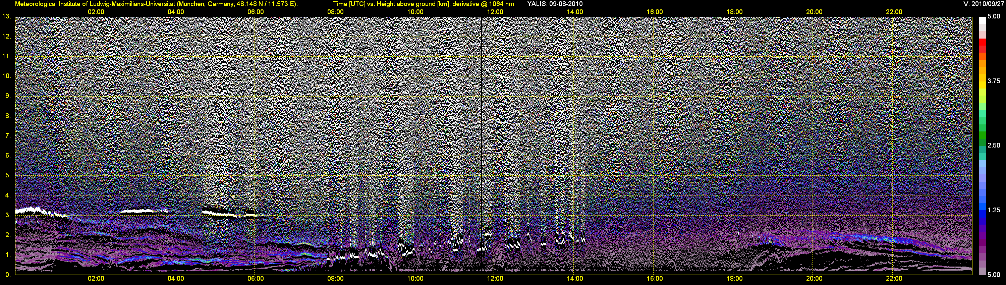
Task: Click the 7. height axis label
Action: [x=8, y=135]
